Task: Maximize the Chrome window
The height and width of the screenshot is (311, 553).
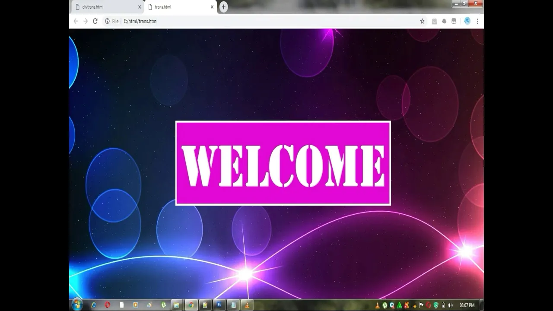Action: click(464, 3)
